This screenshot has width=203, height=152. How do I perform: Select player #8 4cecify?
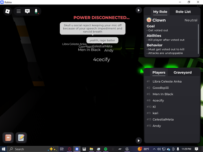pos(172,101)
